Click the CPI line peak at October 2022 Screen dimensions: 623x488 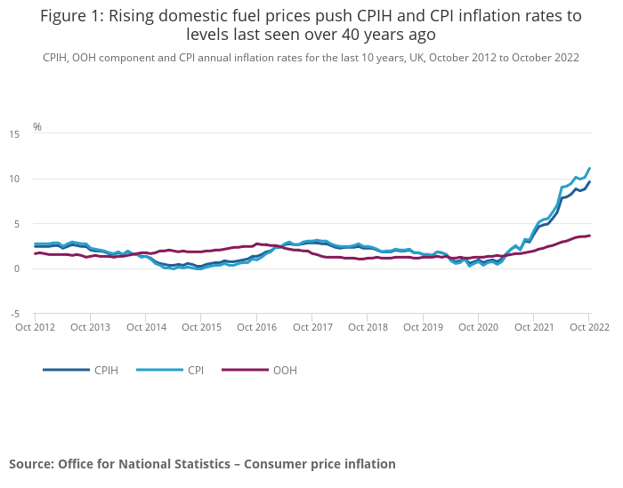pos(589,168)
